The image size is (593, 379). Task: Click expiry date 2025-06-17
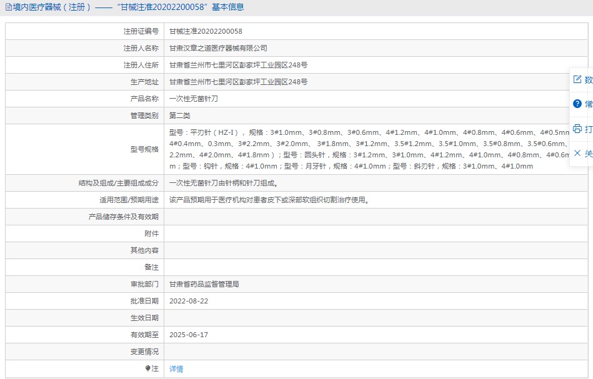[x=189, y=335]
